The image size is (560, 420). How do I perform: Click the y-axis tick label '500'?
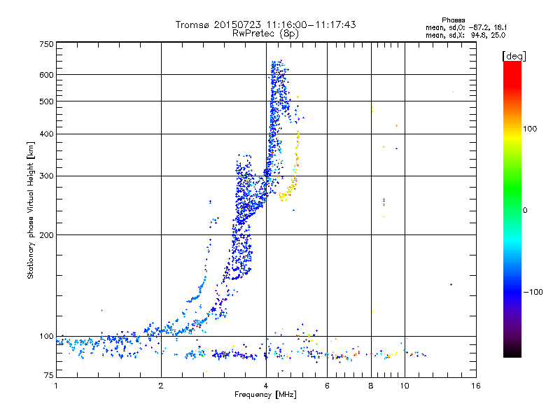click(46, 101)
